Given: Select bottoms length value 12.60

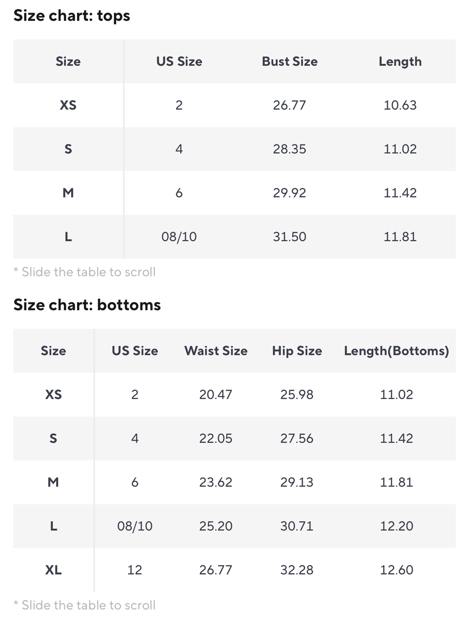Looking at the screenshot, I should click(396, 570).
